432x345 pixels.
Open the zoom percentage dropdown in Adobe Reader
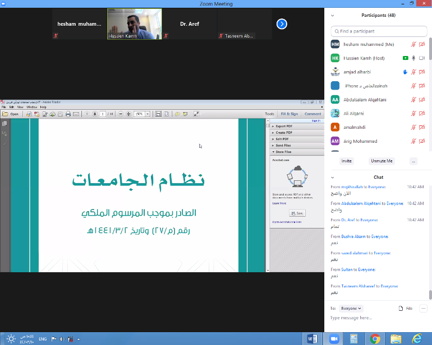pyautogui.click(x=148, y=114)
